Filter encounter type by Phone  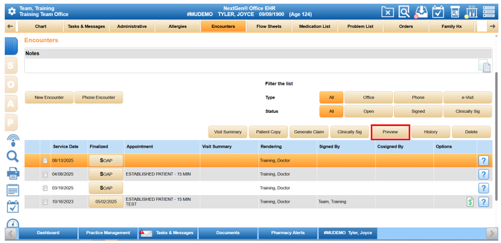pyautogui.click(x=418, y=98)
